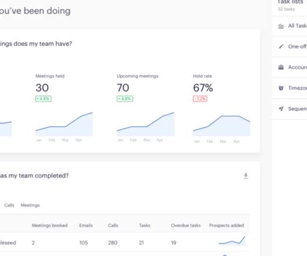Click the Sequence paper plane icon
The image size is (307, 256).
281,109
